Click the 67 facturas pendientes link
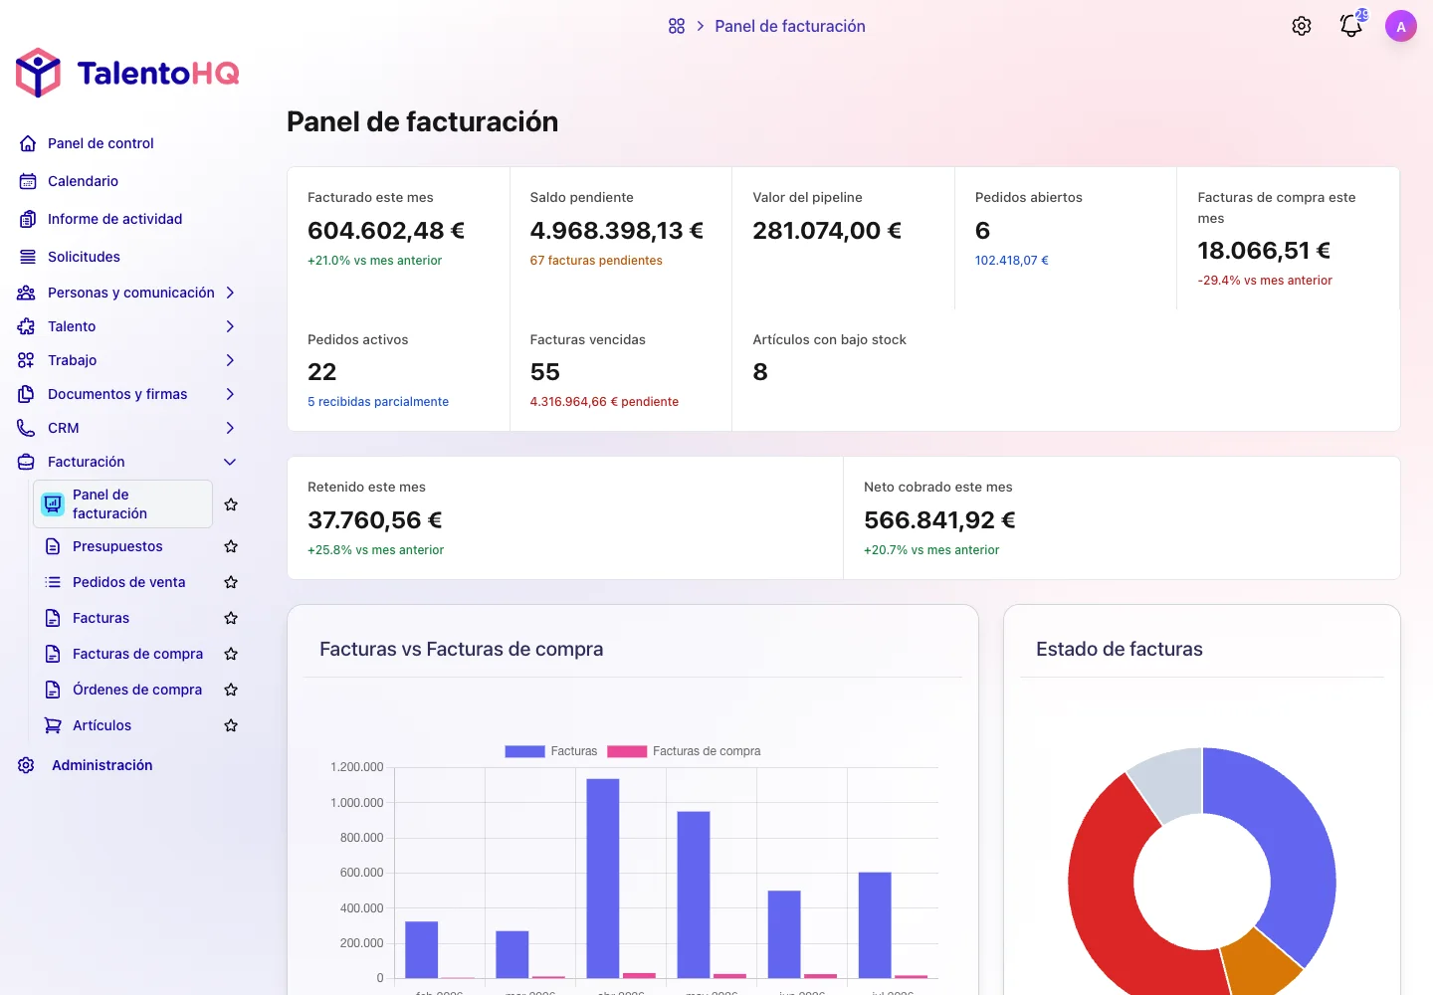1433x995 pixels. click(596, 261)
